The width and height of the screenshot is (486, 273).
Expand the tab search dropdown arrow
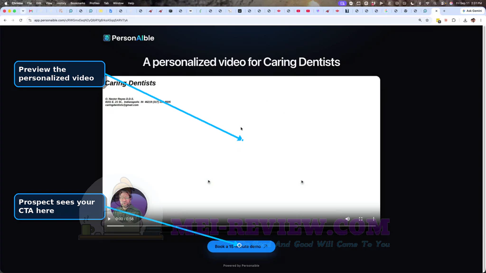tap(23, 11)
